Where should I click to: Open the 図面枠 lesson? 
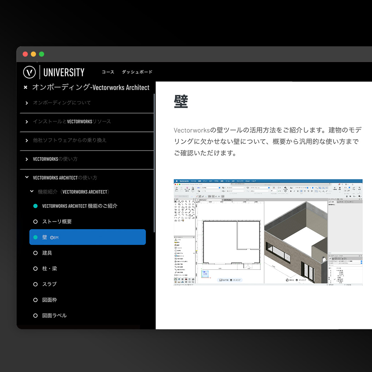pyautogui.click(x=50, y=300)
